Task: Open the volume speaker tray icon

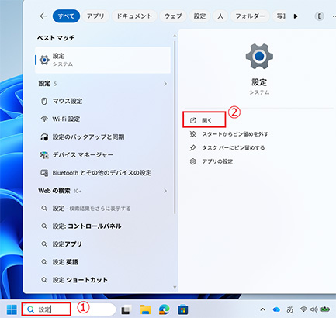Action: click(x=314, y=309)
